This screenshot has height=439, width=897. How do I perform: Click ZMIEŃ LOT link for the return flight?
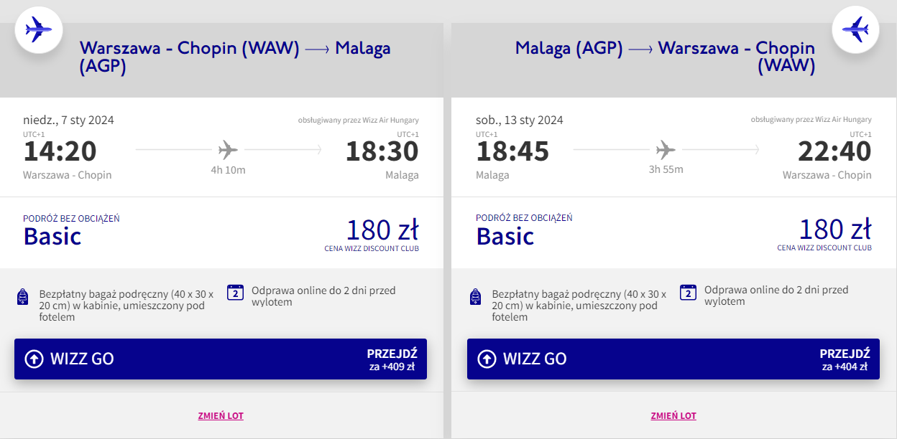(x=673, y=416)
